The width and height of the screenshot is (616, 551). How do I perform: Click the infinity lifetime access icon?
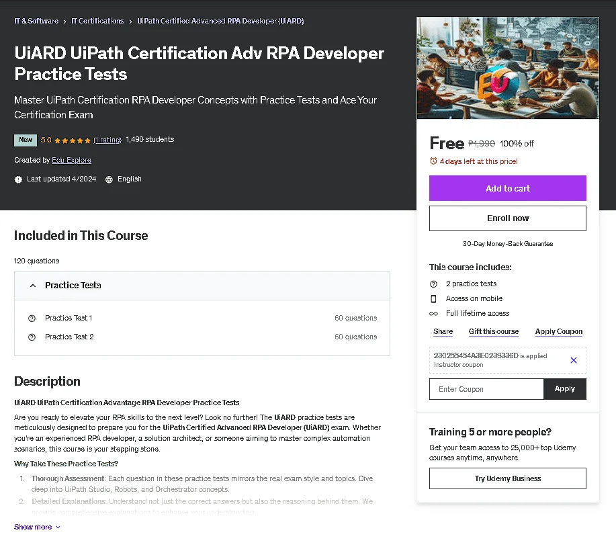433,313
